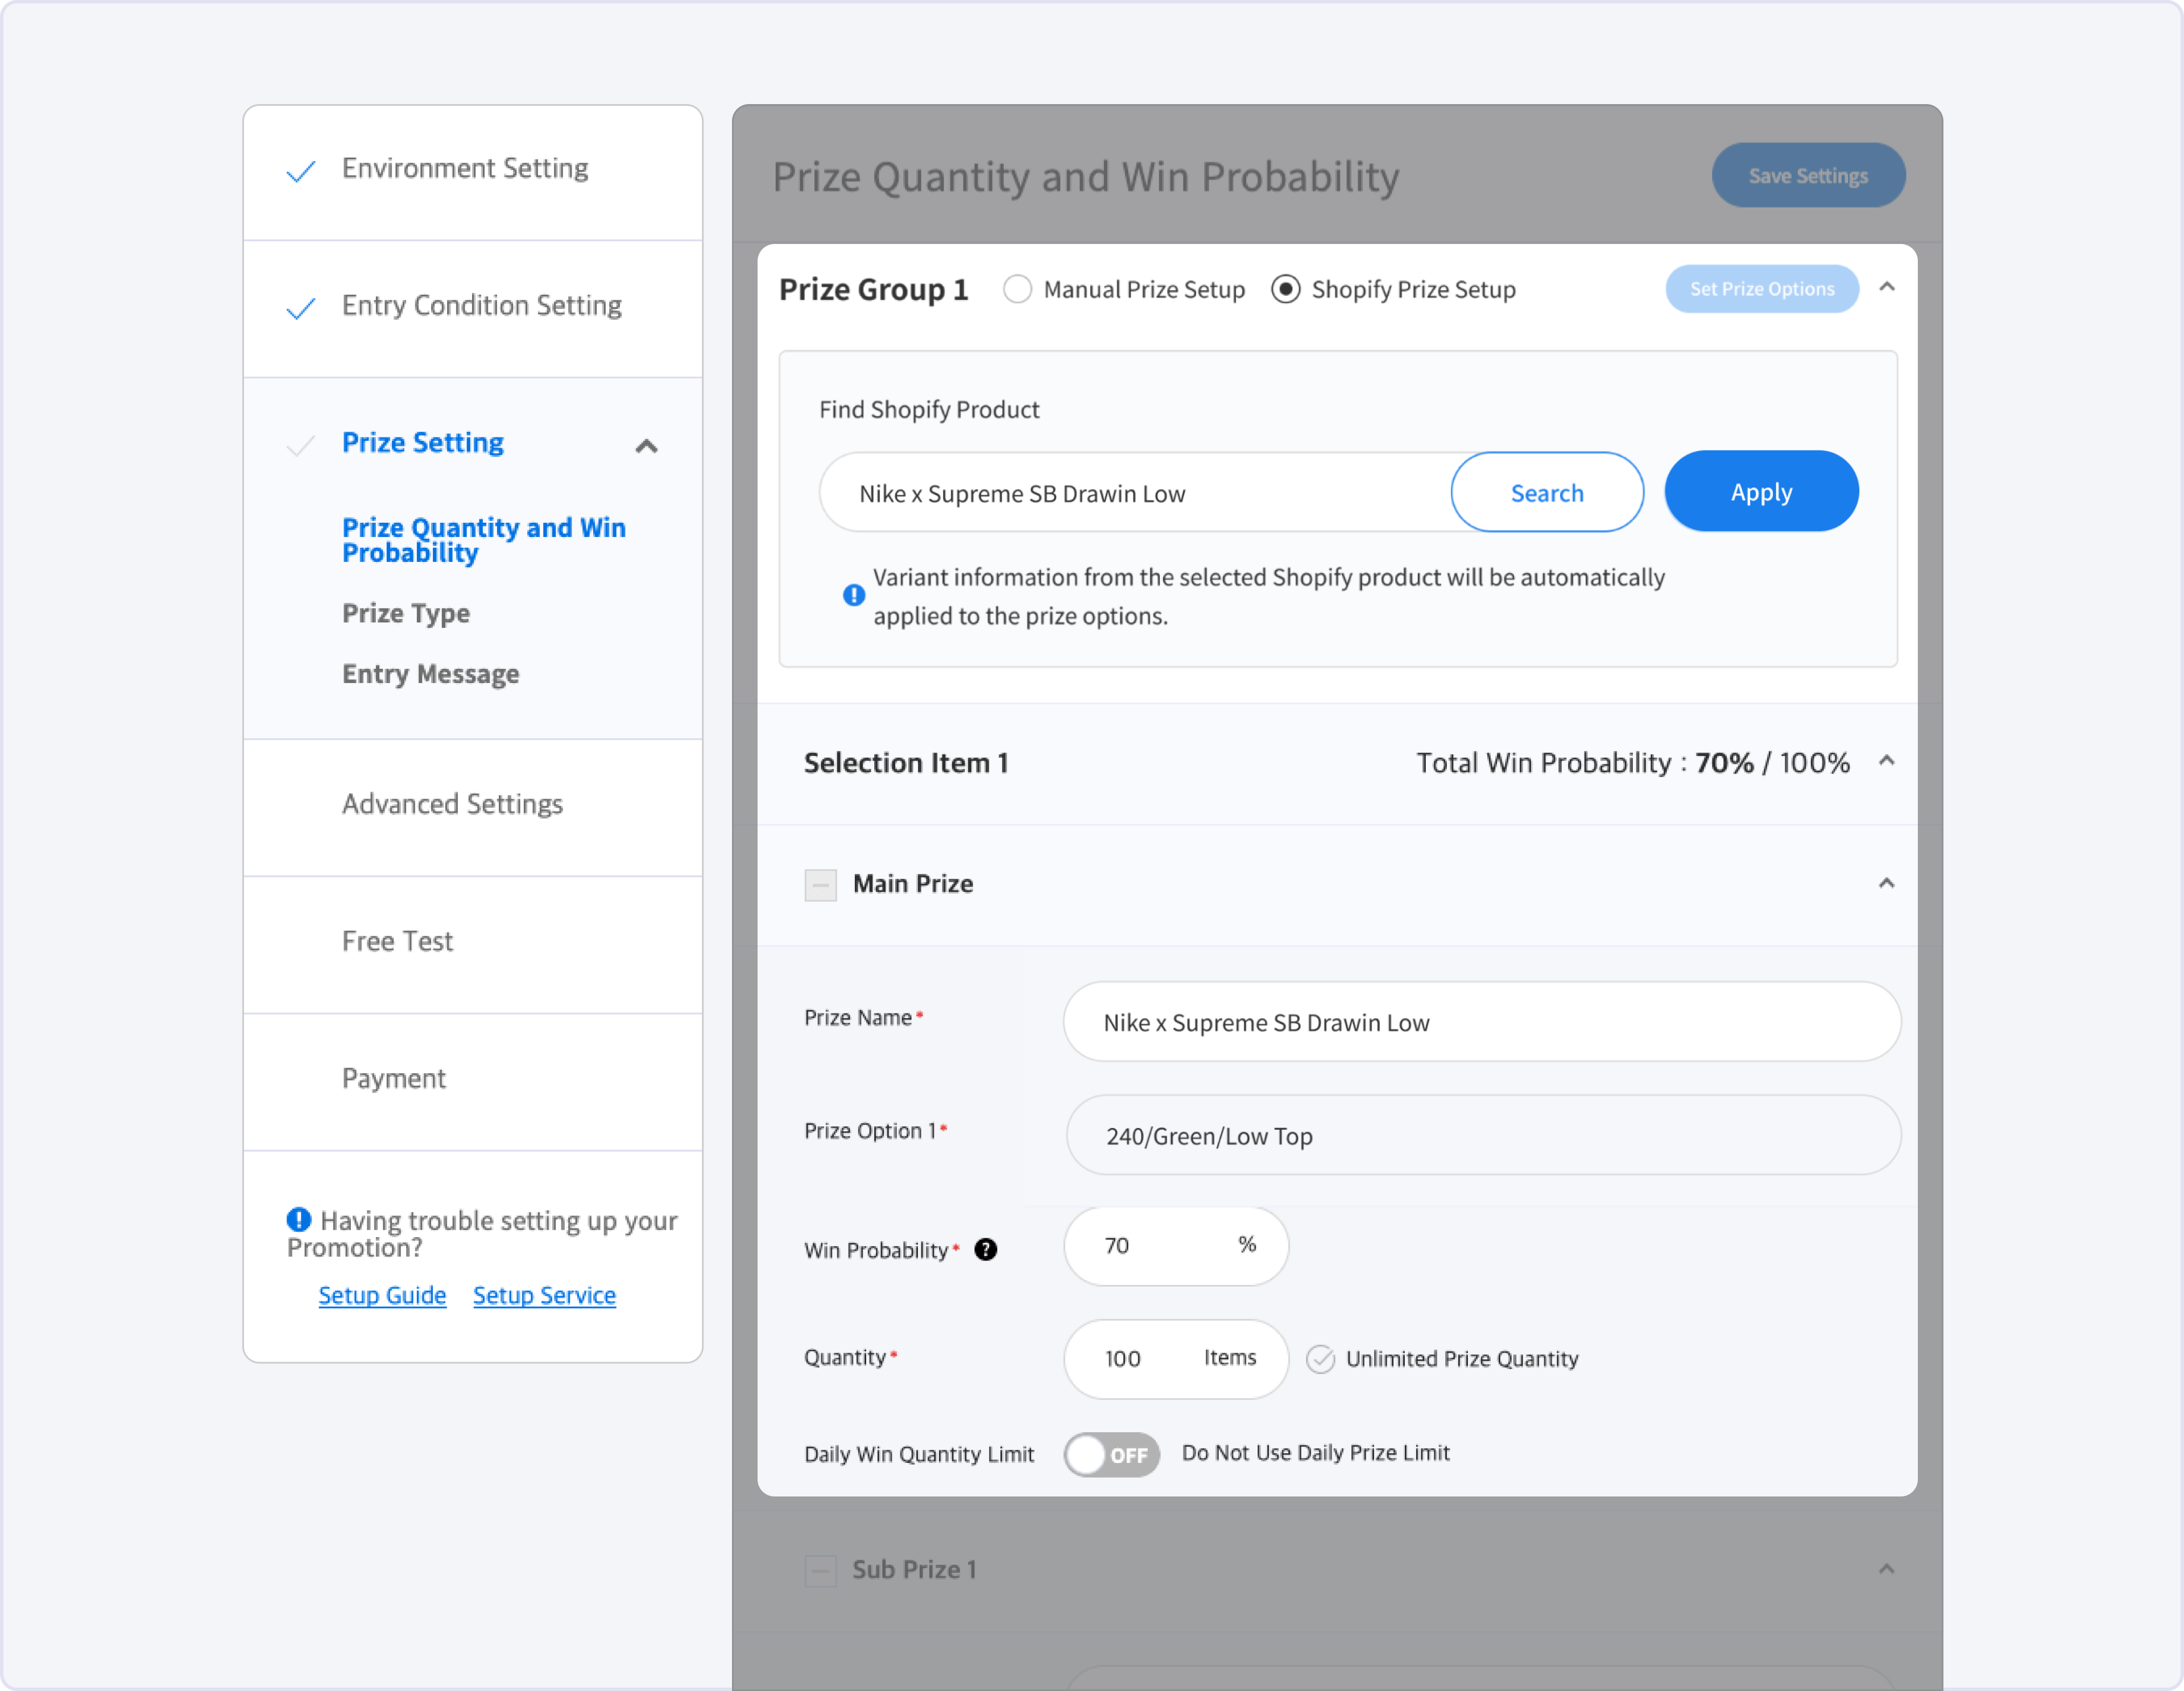Collapse the Main Prize section chevron

coord(1887,883)
